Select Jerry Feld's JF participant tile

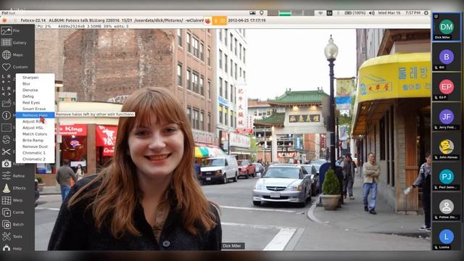pos(447,117)
